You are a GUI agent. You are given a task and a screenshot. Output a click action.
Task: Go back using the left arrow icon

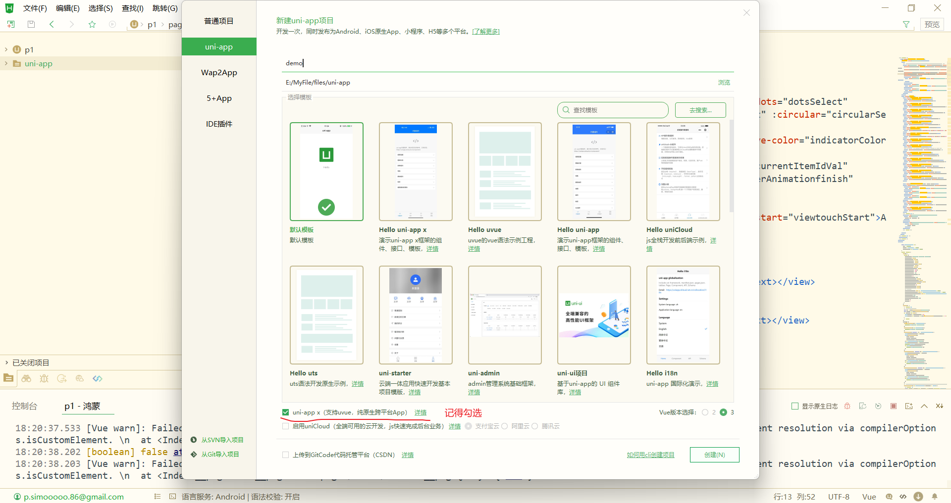[52, 24]
